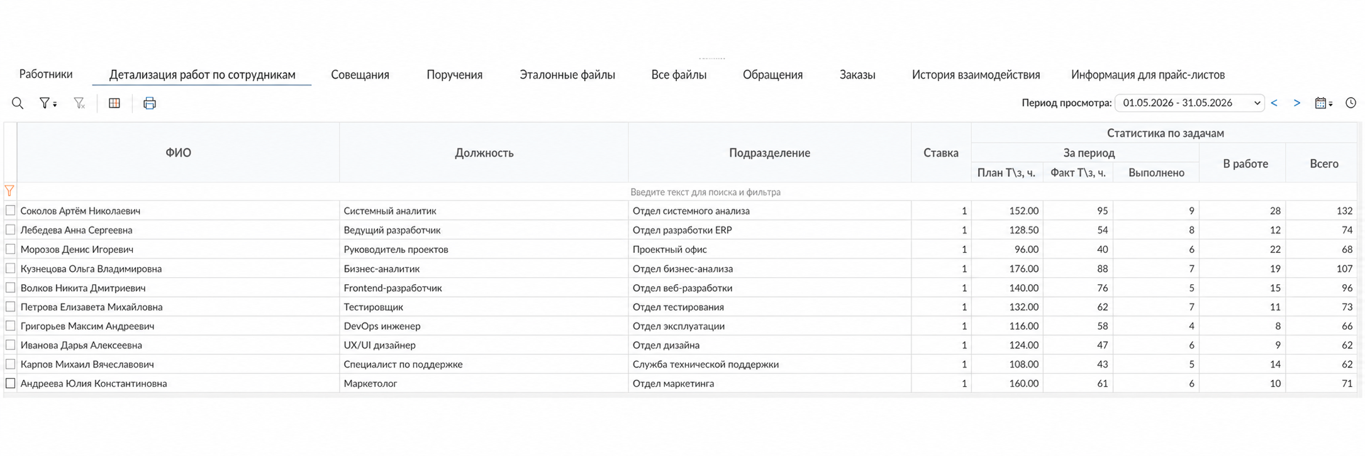Screen dimensions: 1365x456
Task: Go to previous period with left arrow
Action: 1274,103
